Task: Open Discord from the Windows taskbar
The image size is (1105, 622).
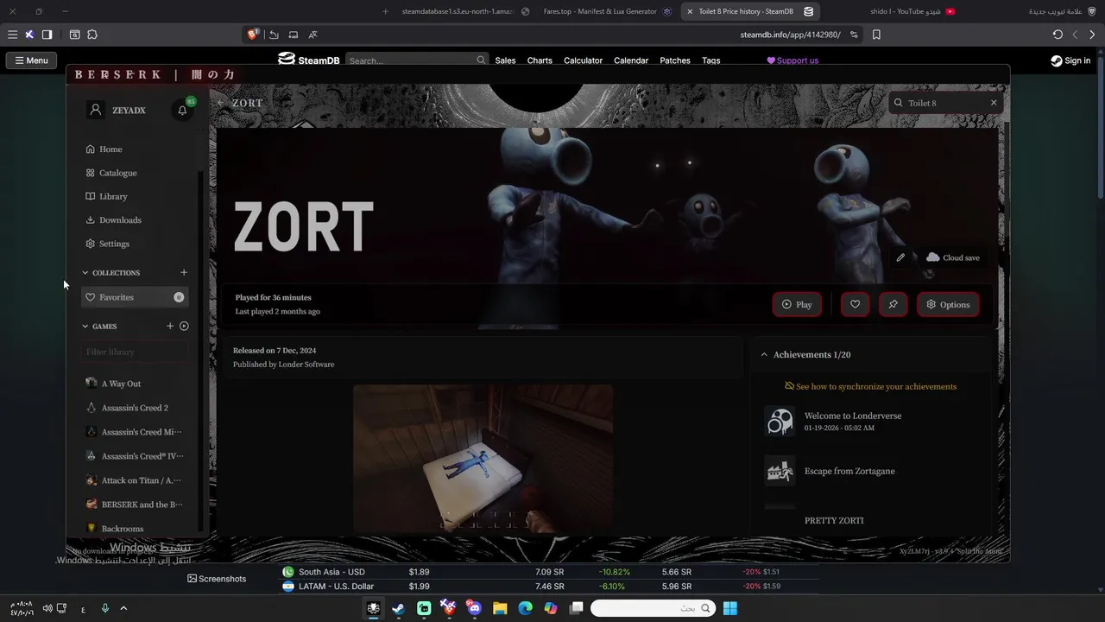Action: (x=474, y=608)
